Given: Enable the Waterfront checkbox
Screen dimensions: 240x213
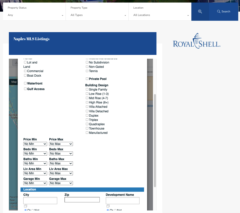Looking at the screenshot, I should 25,83.
